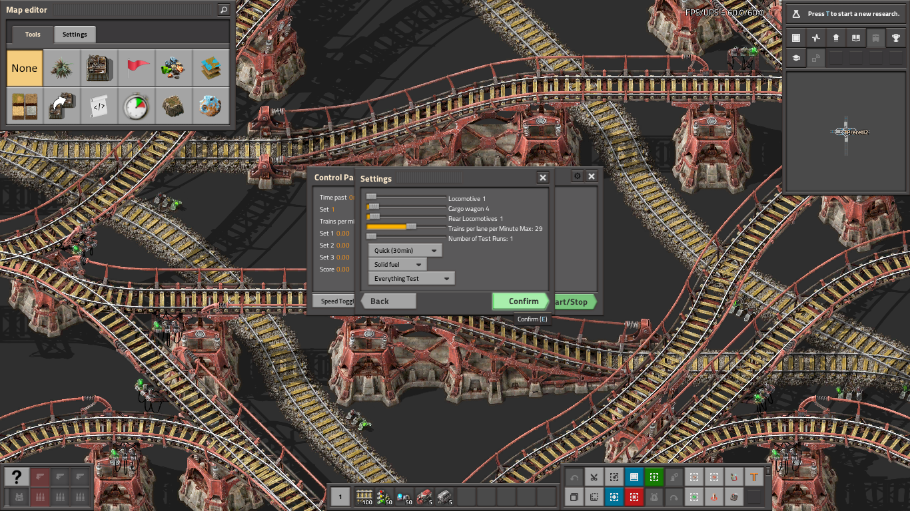Open the Solid fuel dropdown

(398, 265)
